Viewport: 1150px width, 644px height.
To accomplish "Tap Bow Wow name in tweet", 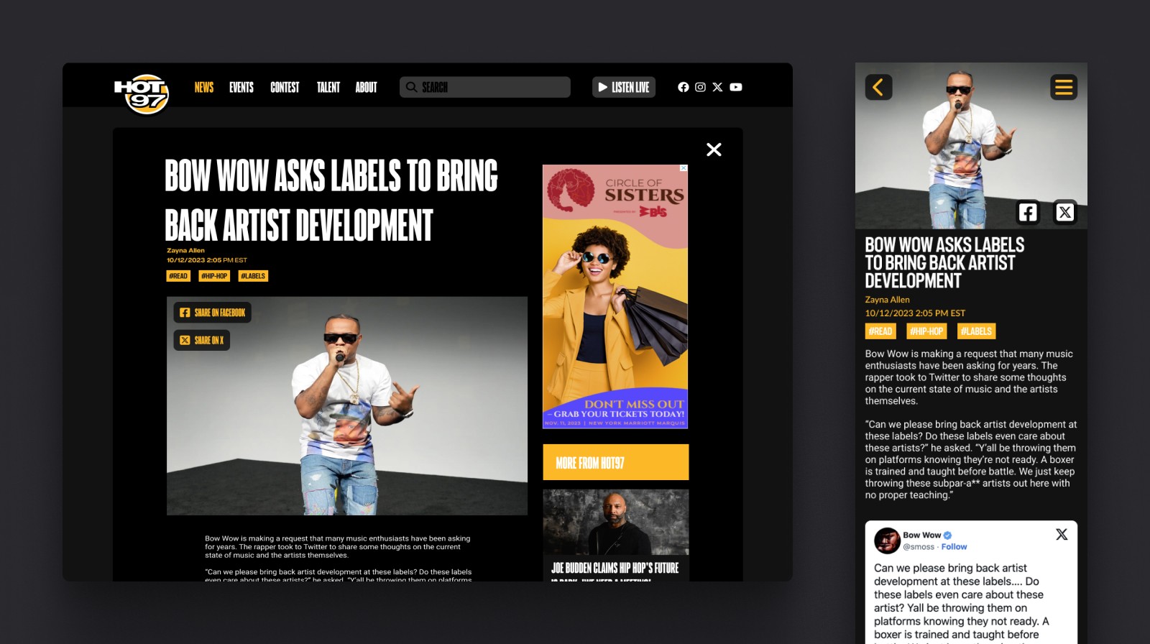I will [x=922, y=535].
